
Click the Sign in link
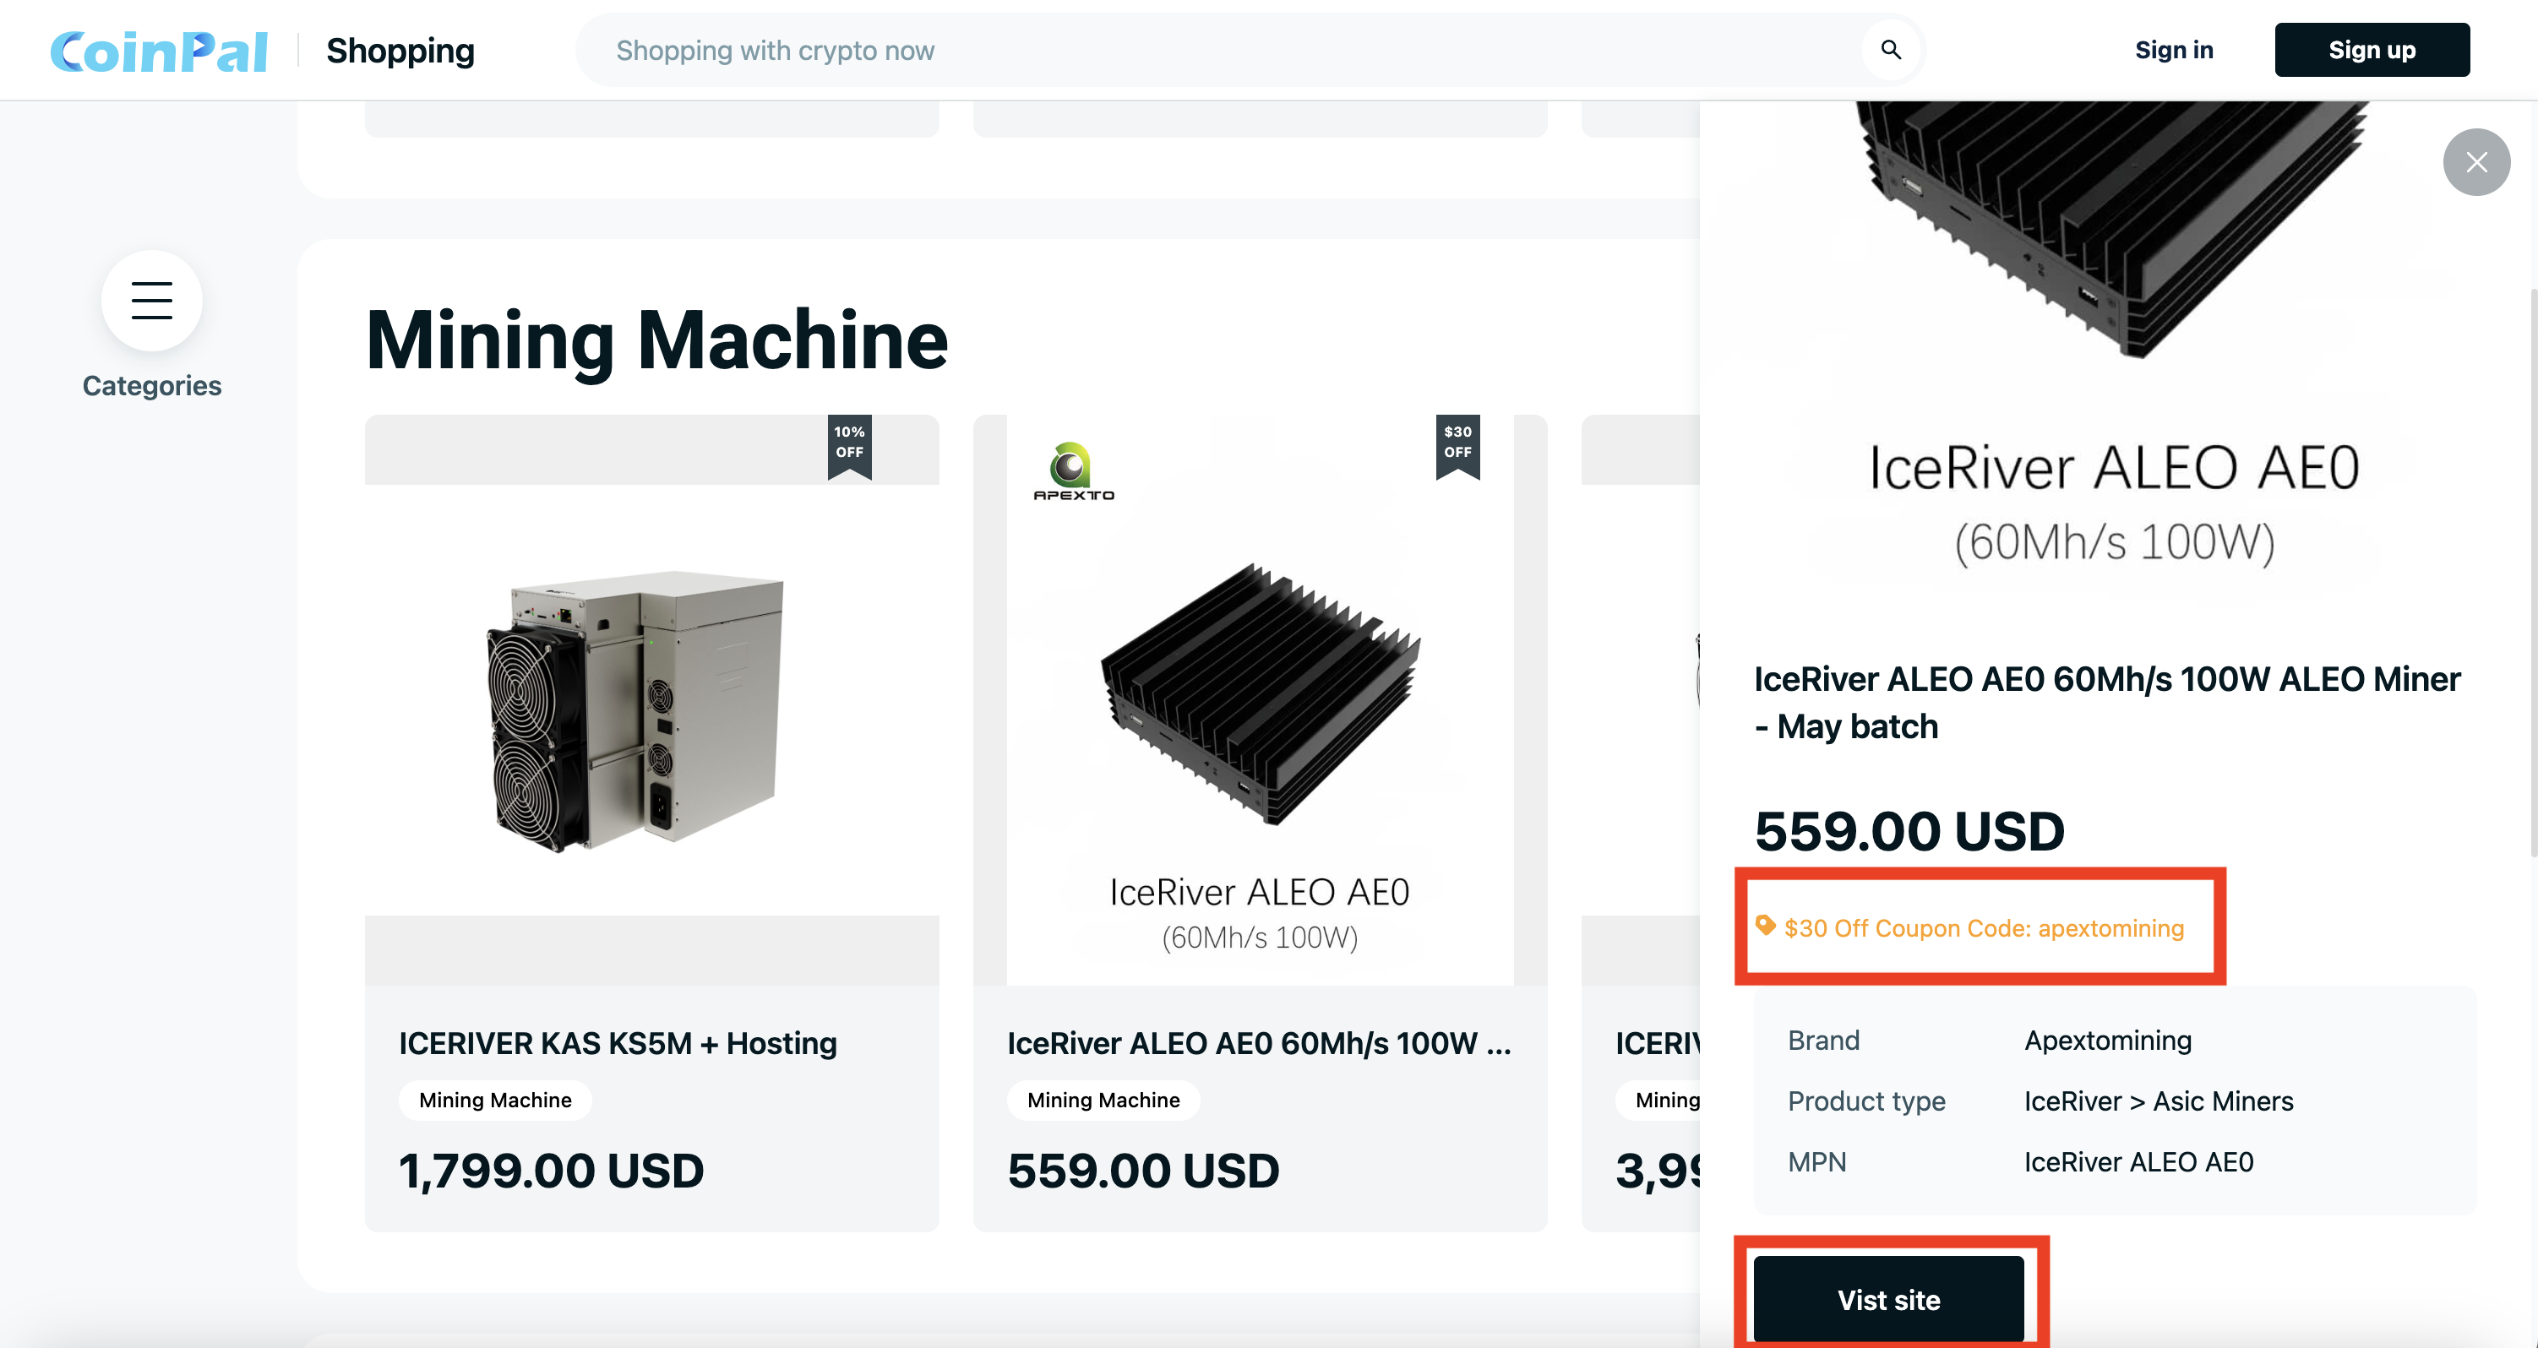tap(2174, 50)
